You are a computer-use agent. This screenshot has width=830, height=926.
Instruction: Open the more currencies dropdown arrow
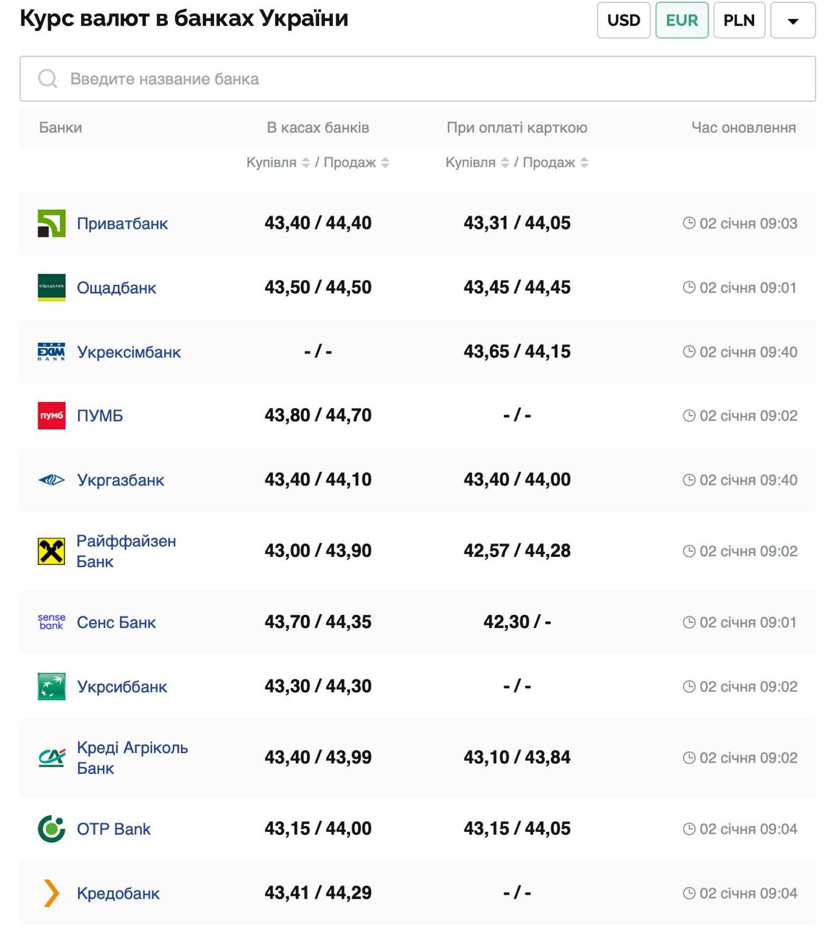point(793,21)
